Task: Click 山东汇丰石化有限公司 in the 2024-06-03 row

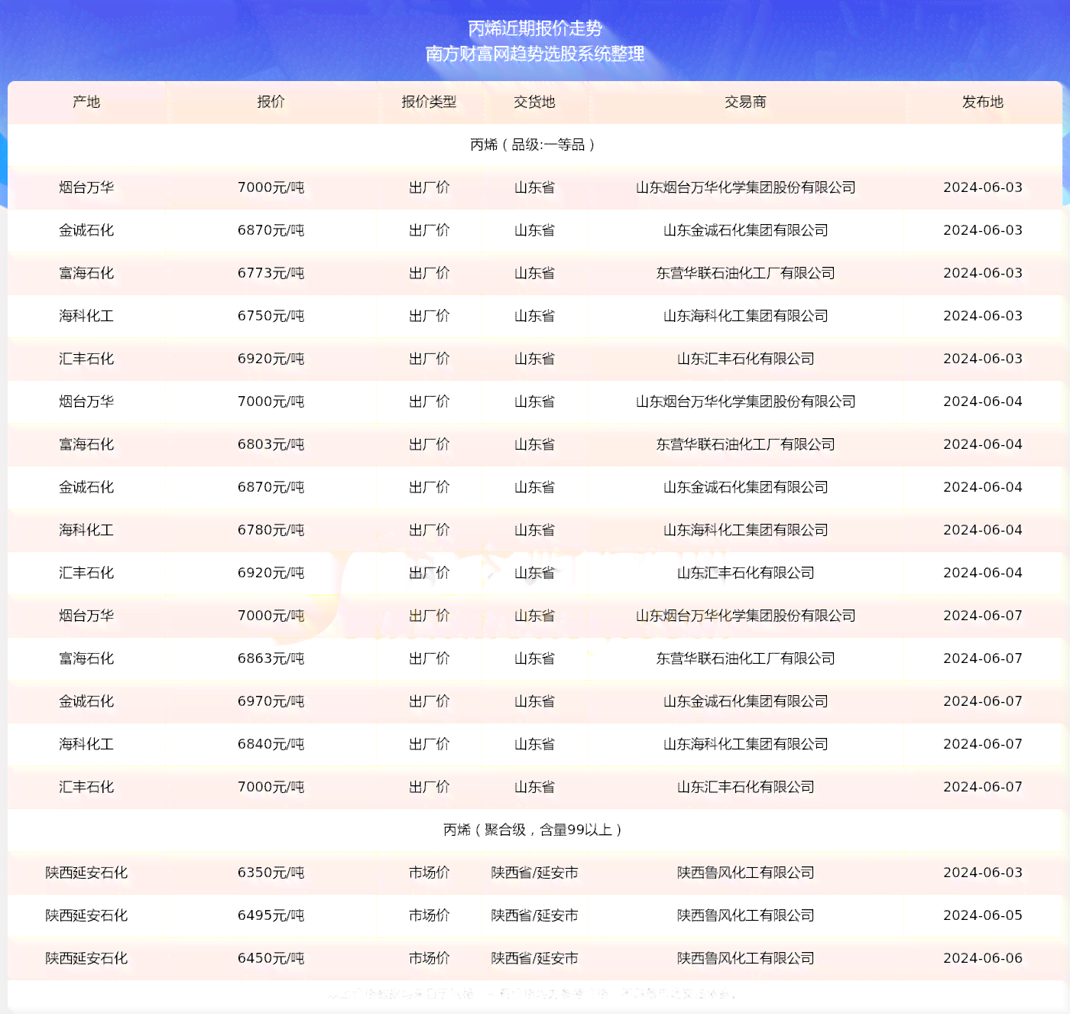Action: pyautogui.click(x=745, y=359)
